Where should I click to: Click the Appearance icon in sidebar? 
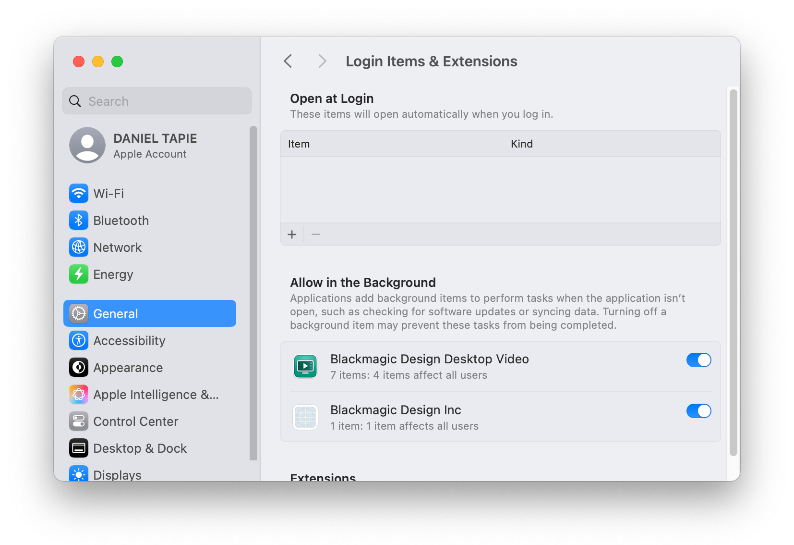[79, 367]
